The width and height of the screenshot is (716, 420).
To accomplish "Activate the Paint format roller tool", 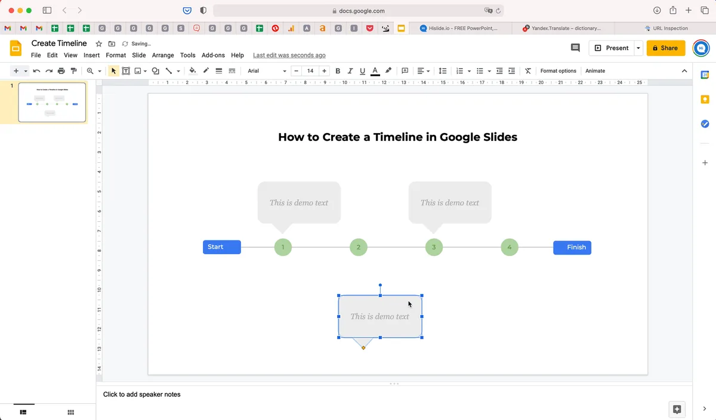I will point(73,71).
